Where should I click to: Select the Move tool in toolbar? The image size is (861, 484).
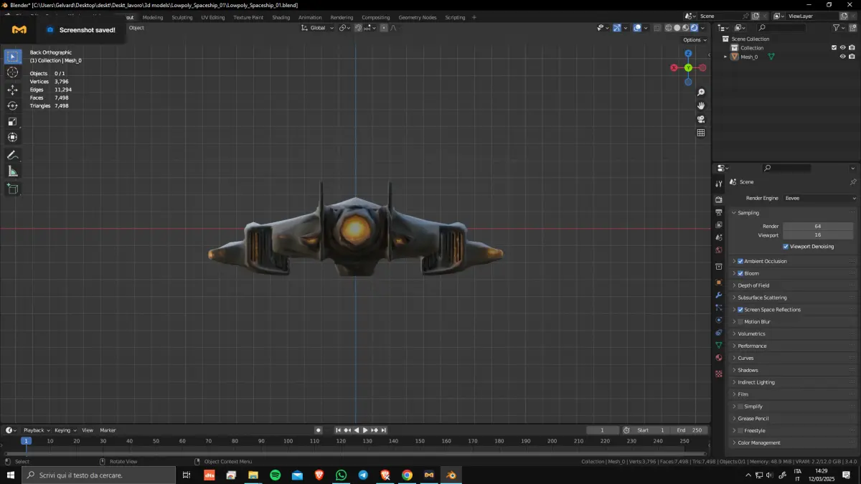click(13, 90)
